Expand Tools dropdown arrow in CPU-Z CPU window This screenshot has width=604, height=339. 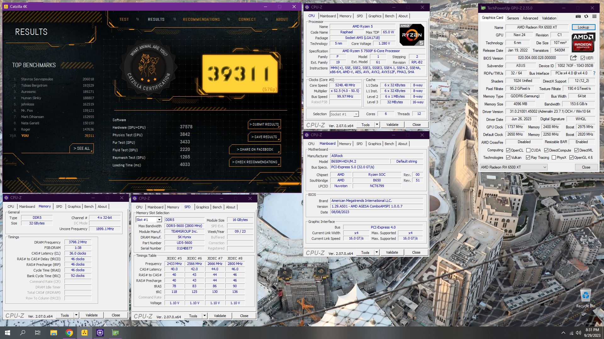click(377, 125)
